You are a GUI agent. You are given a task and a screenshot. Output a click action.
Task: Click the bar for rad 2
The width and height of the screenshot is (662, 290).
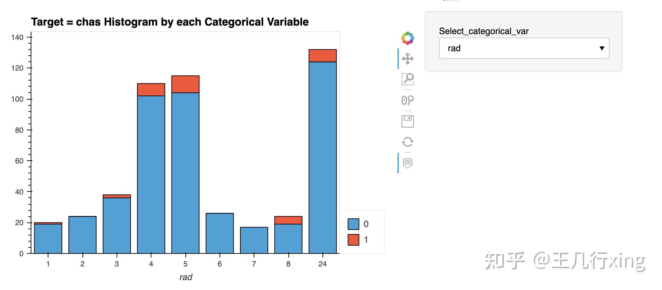click(x=82, y=235)
